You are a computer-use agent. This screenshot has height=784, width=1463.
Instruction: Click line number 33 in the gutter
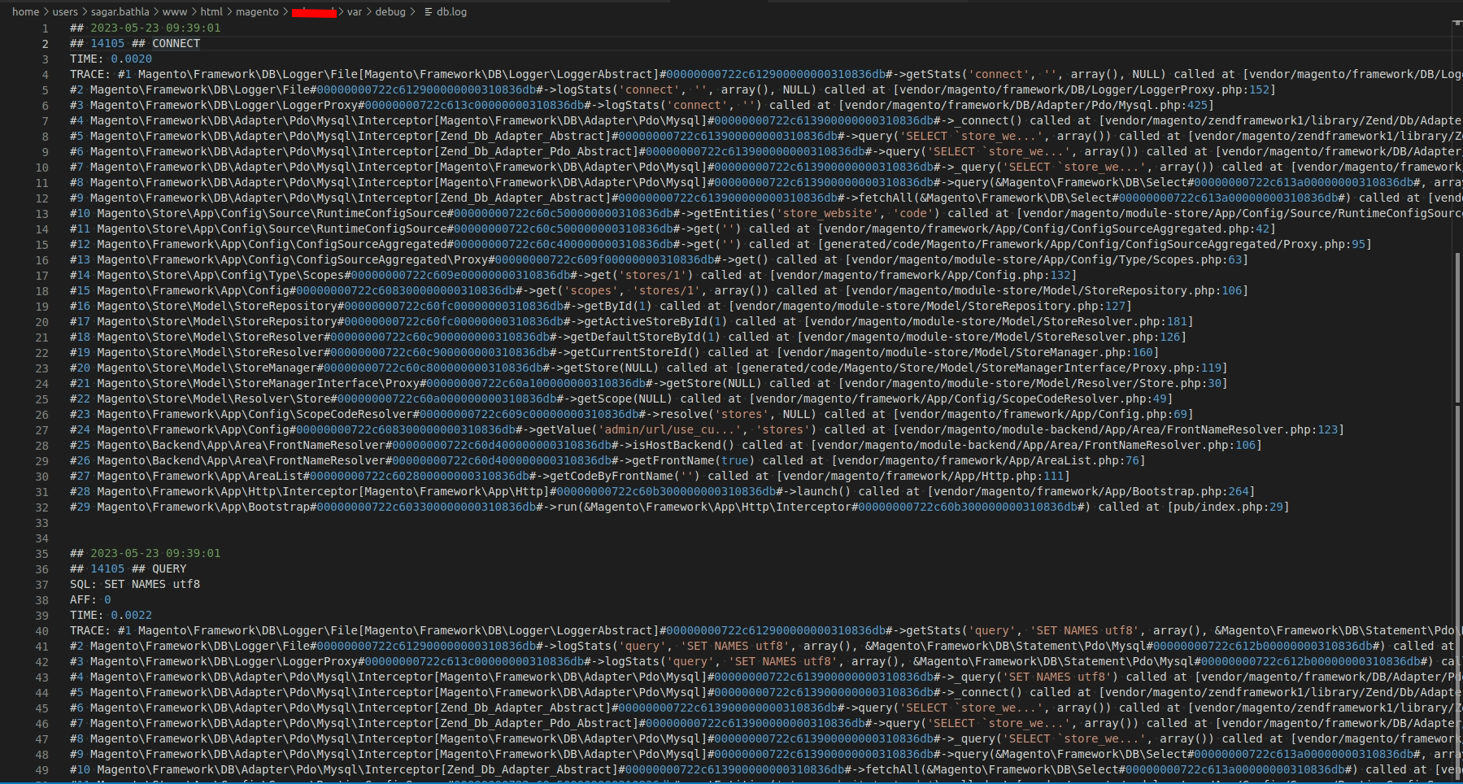coord(41,522)
